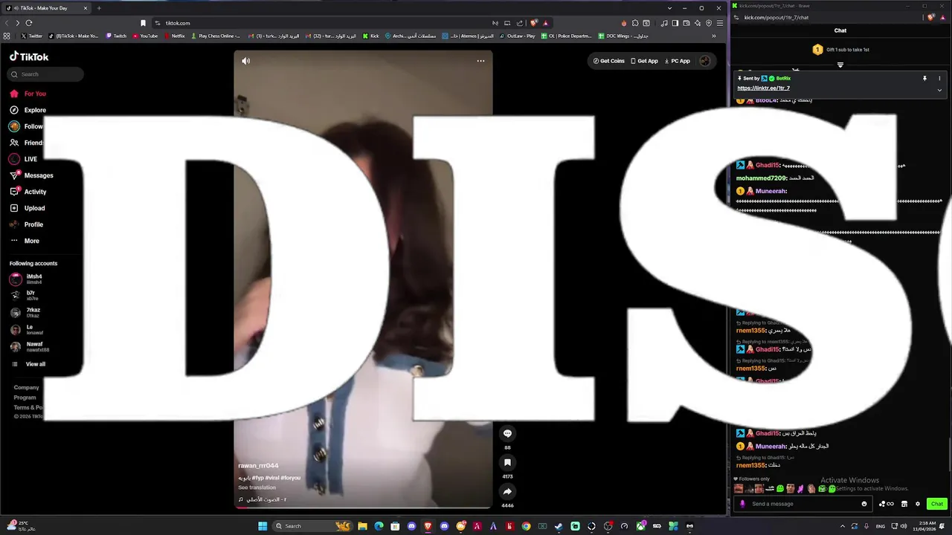Show more bookmarks chevron
Viewport: 952px width, 535px height.
click(x=714, y=36)
